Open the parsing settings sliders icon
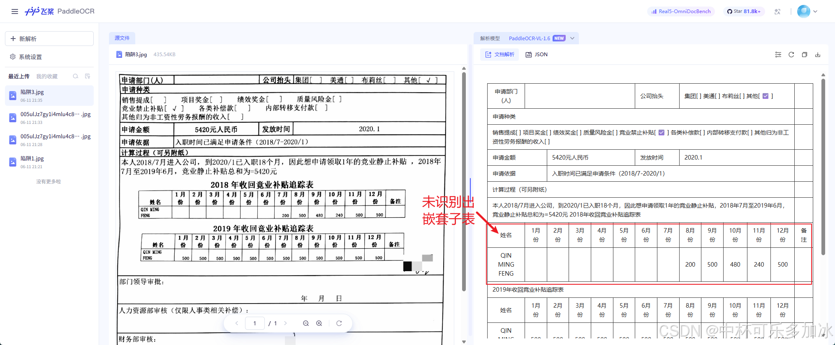This screenshot has height=345, width=835. [x=778, y=55]
